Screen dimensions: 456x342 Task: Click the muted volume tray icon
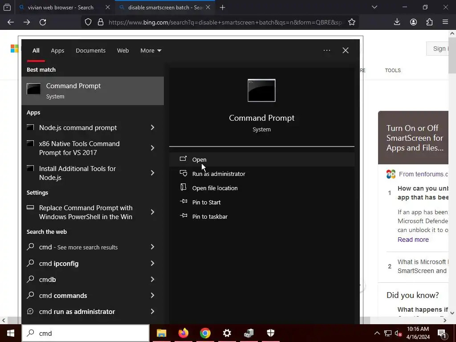tap(398, 333)
